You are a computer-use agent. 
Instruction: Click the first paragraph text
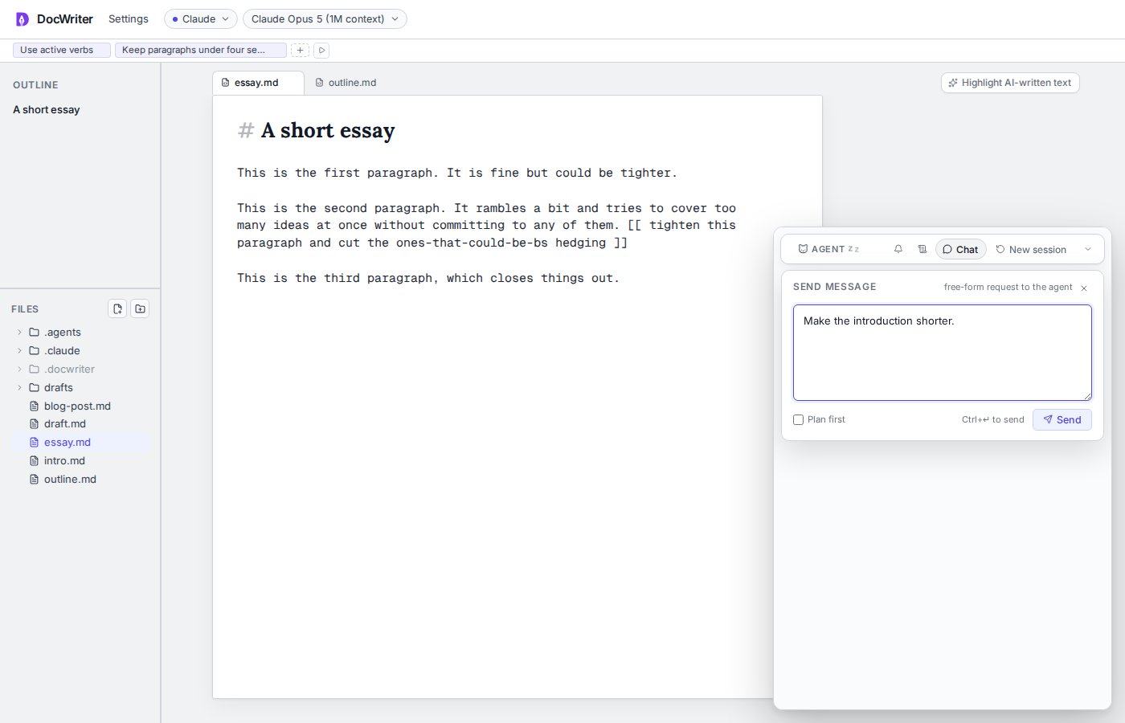coord(457,173)
